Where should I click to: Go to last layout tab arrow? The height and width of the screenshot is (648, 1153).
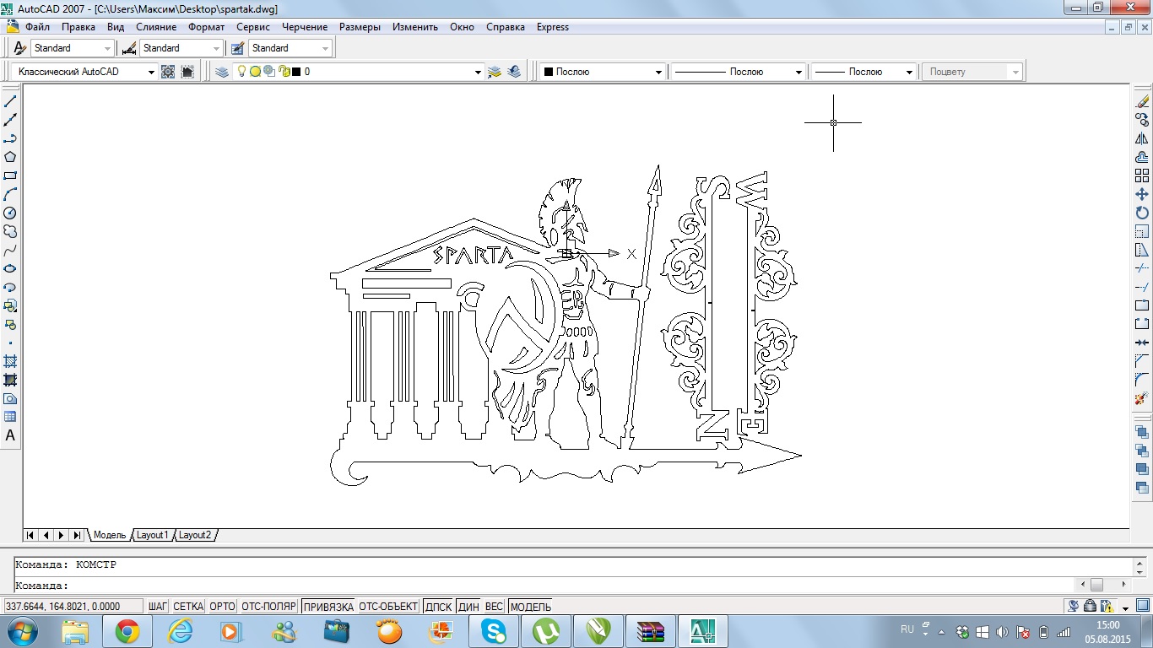77,535
